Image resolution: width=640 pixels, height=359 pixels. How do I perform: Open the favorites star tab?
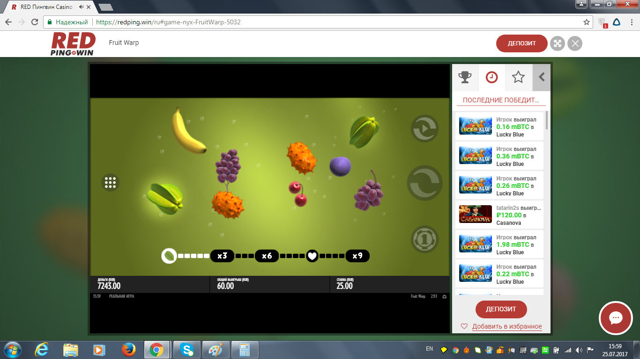click(518, 77)
